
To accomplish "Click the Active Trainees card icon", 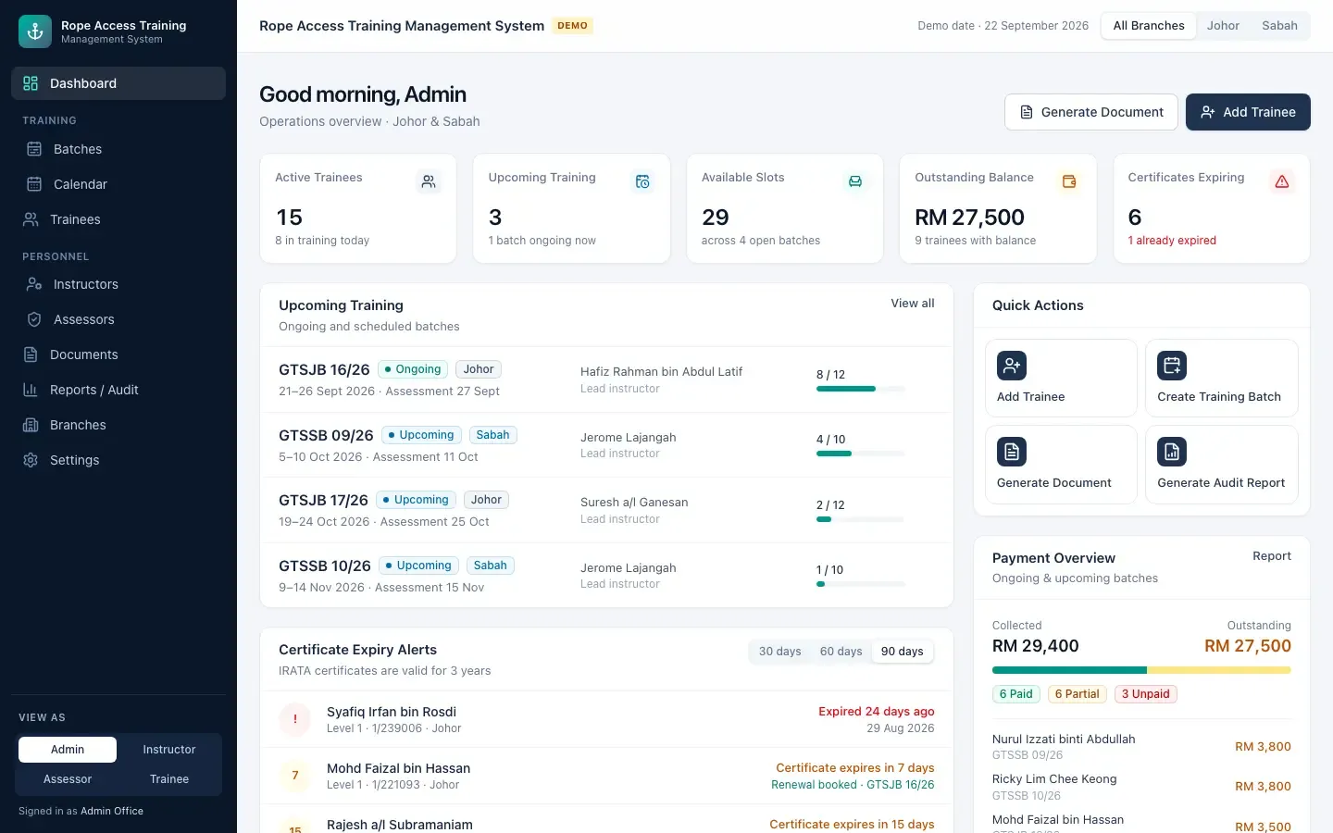I will 429,182.
